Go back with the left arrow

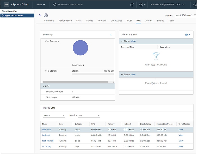click(40, 15)
